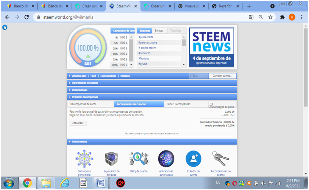Expand the vilmania (48) section arrow

(x=69, y=76)
